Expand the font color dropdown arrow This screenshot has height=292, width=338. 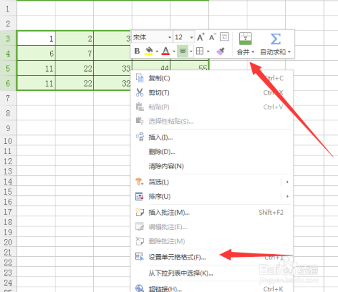(174, 51)
